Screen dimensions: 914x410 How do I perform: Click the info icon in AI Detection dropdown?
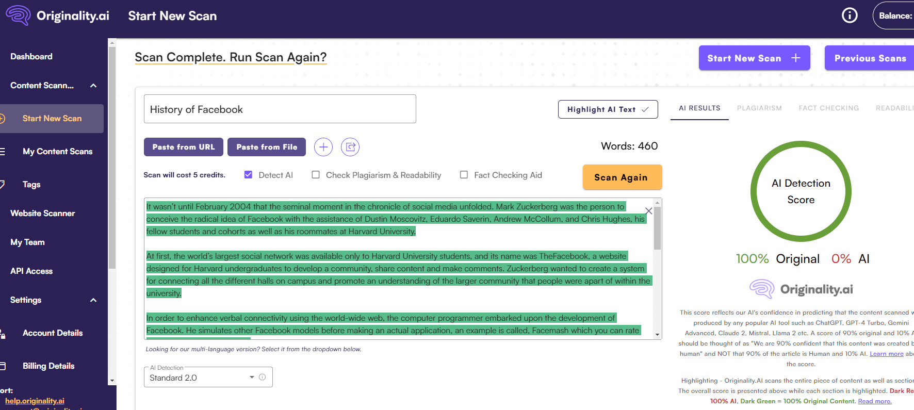tap(262, 377)
